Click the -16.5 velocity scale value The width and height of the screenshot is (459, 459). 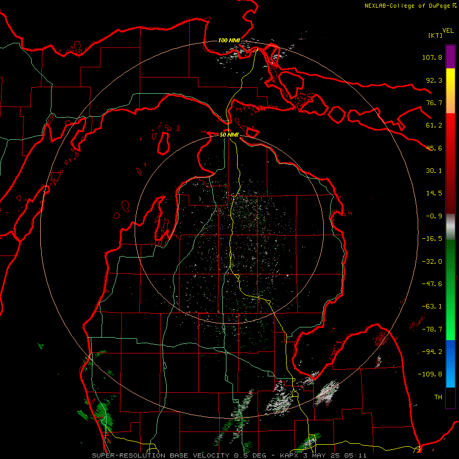point(432,239)
